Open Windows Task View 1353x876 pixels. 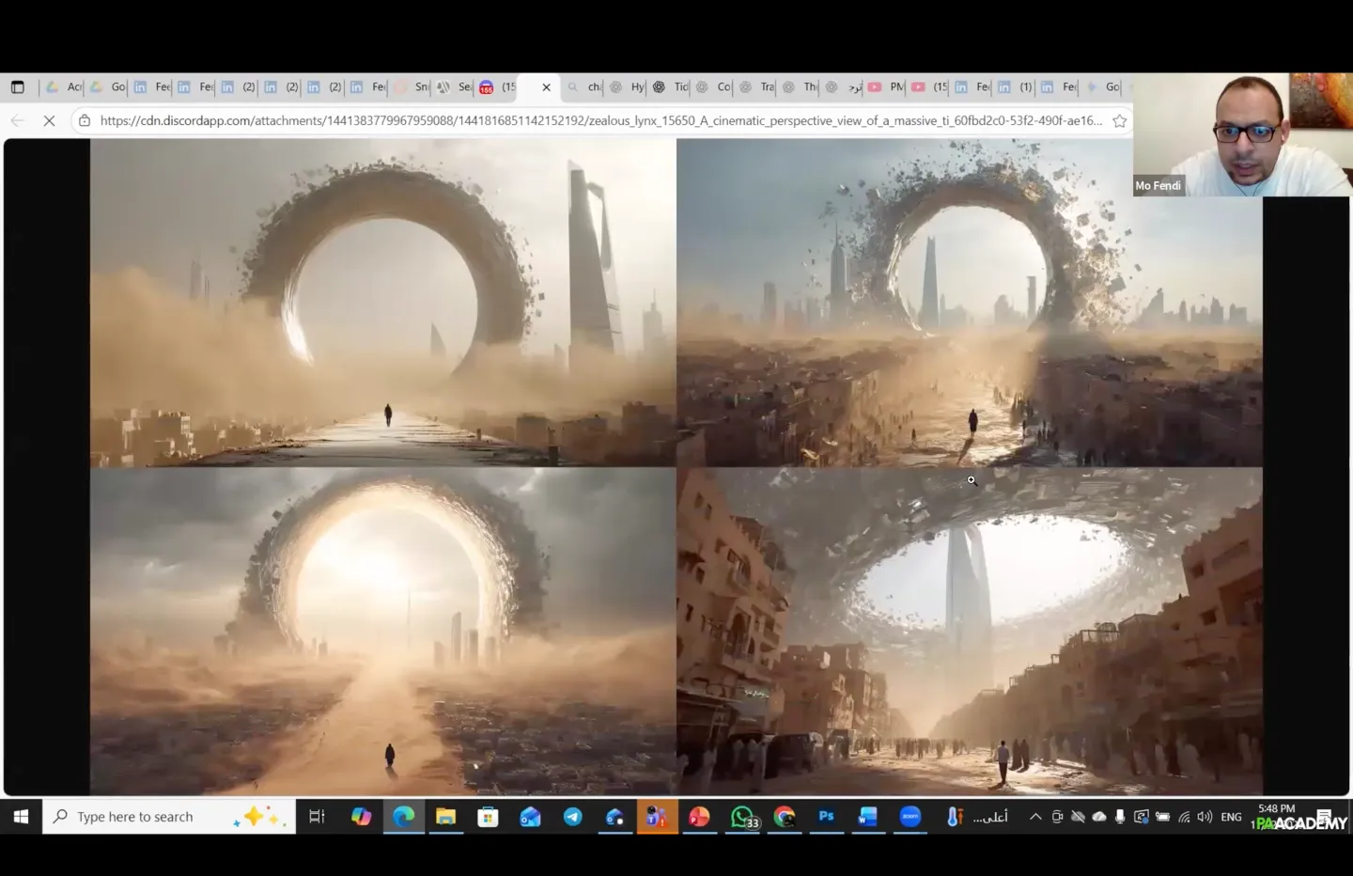317,817
